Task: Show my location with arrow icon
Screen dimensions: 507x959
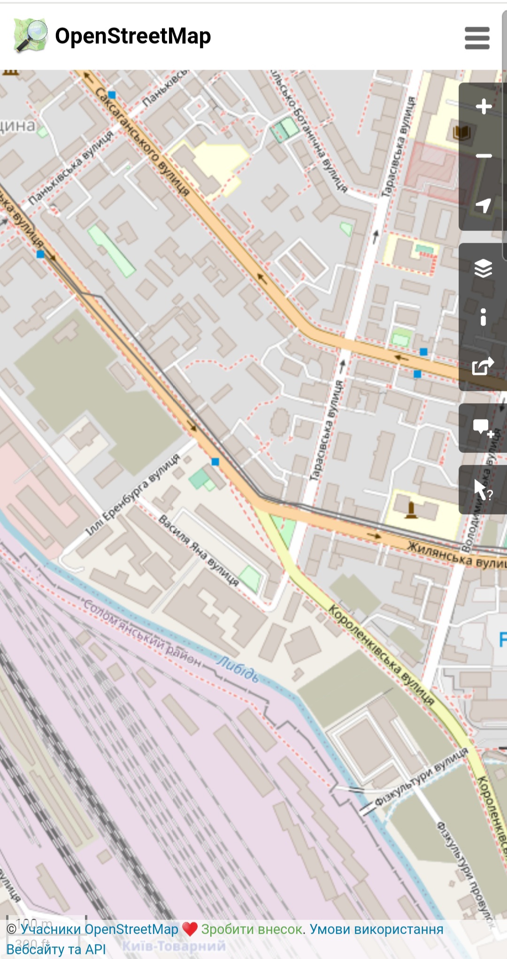Action: click(x=483, y=205)
